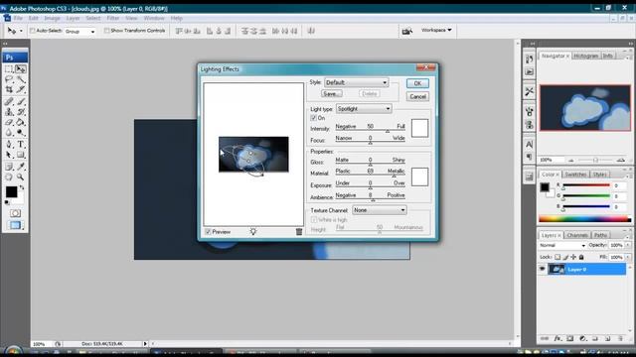
Task: Select the Brush tool
Action: click(x=21, y=101)
